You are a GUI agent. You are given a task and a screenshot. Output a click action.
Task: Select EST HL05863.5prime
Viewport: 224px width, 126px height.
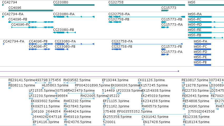(55, 85)
